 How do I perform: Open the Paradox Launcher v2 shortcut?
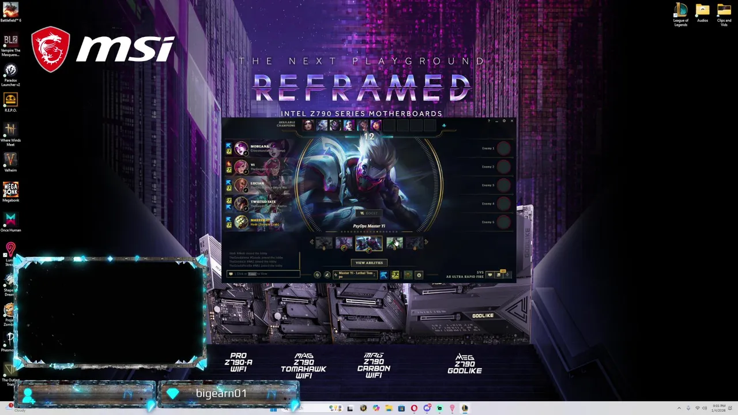10,75
